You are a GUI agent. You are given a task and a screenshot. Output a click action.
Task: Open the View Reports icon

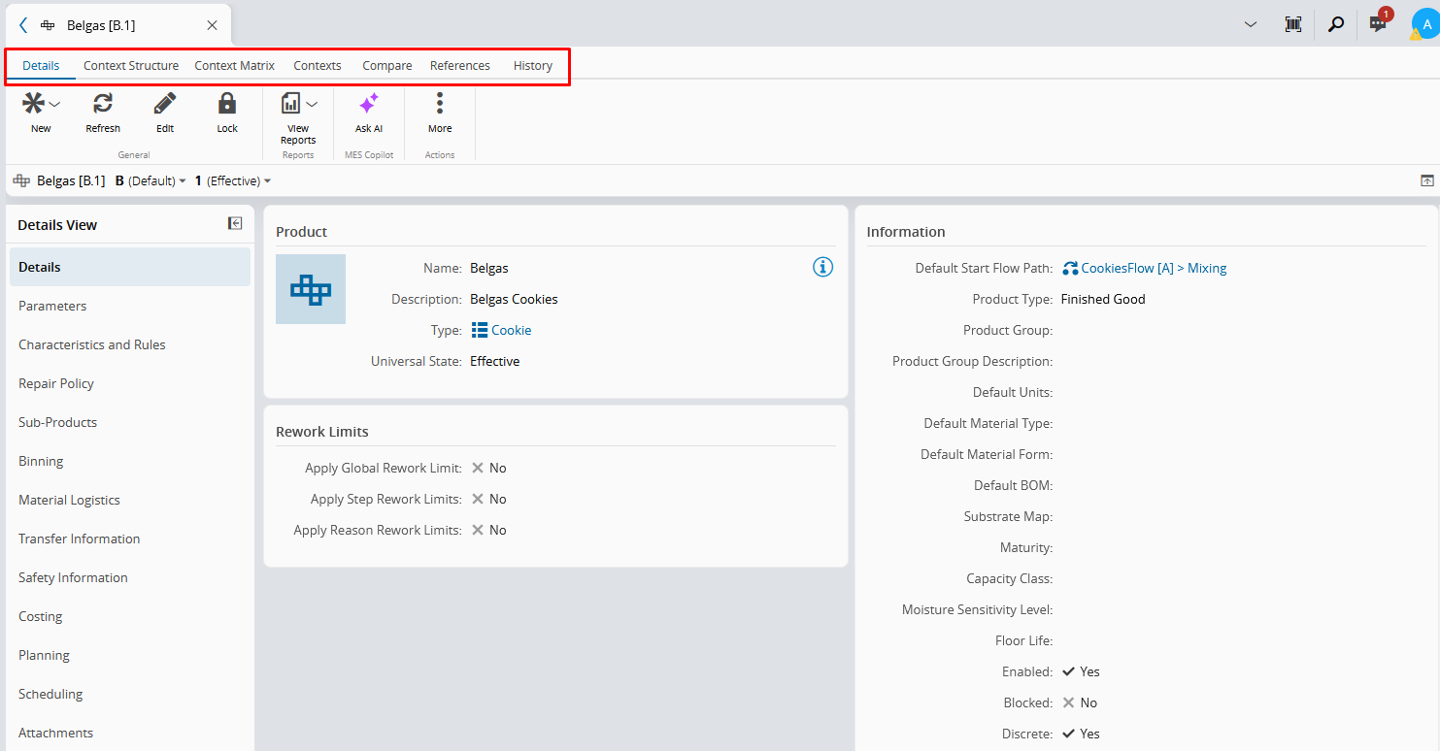[x=291, y=103]
